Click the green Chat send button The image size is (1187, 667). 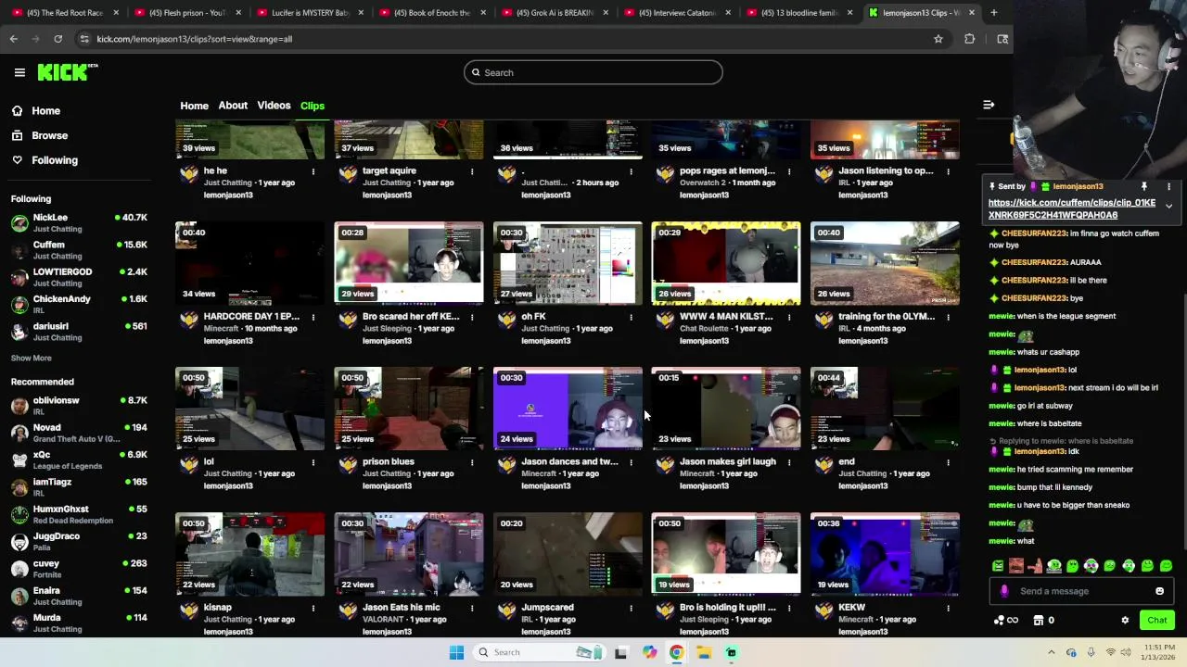click(x=1156, y=620)
